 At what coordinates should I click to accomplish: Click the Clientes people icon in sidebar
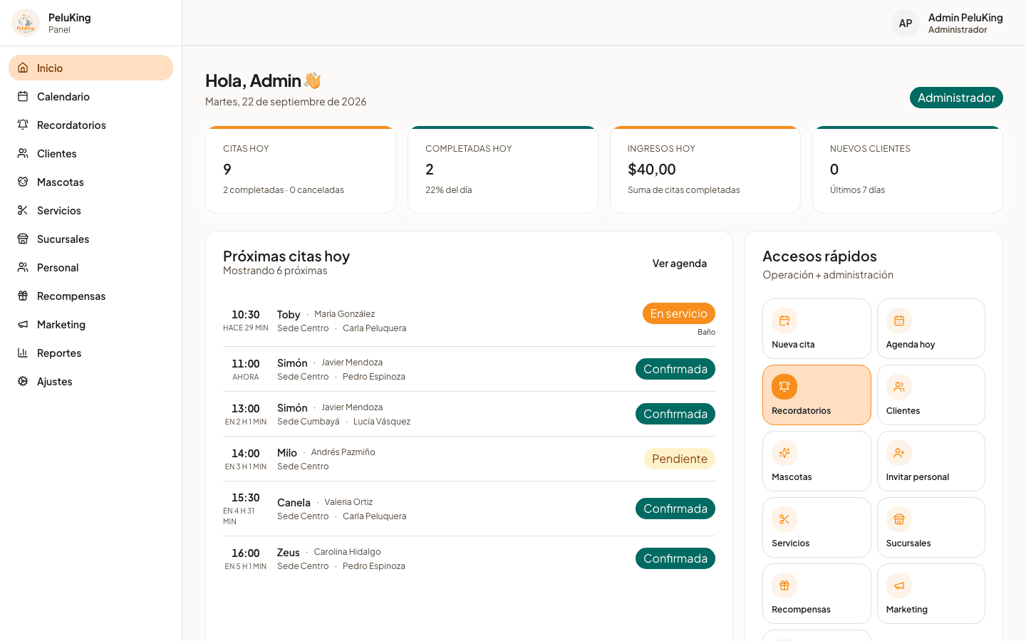click(23, 153)
